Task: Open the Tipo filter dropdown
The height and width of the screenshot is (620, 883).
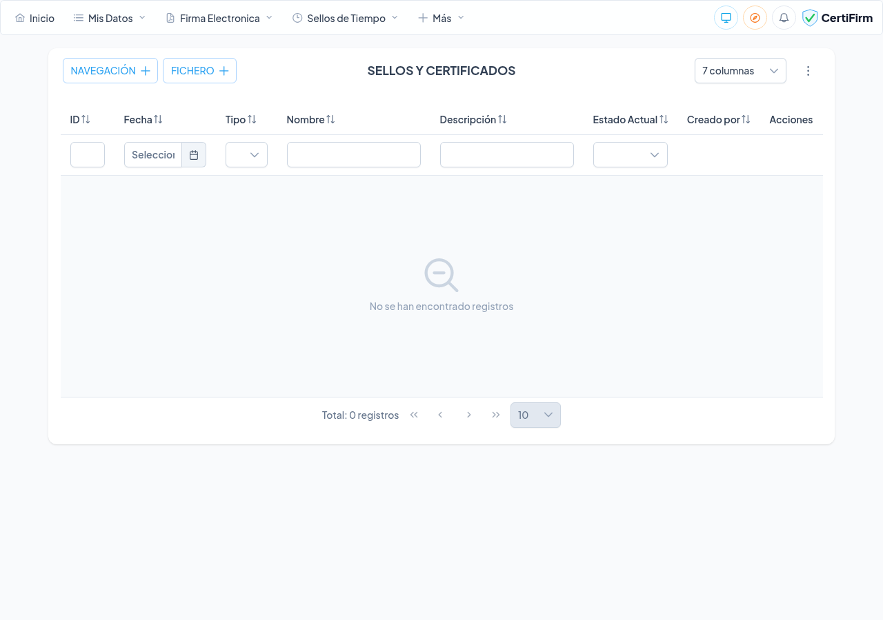Action: [x=246, y=155]
